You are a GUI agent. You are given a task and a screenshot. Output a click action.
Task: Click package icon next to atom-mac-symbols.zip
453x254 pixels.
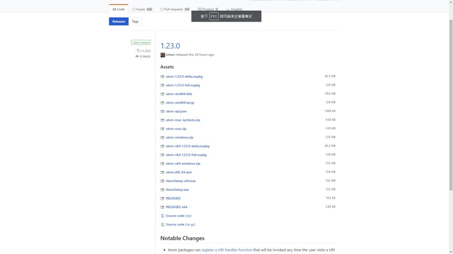pos(162,120)
